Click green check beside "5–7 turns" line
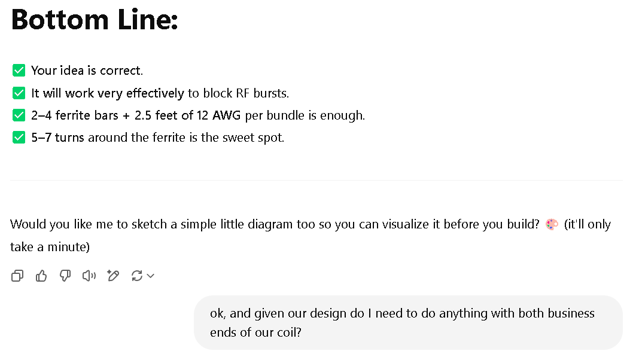 pos(19,137)
